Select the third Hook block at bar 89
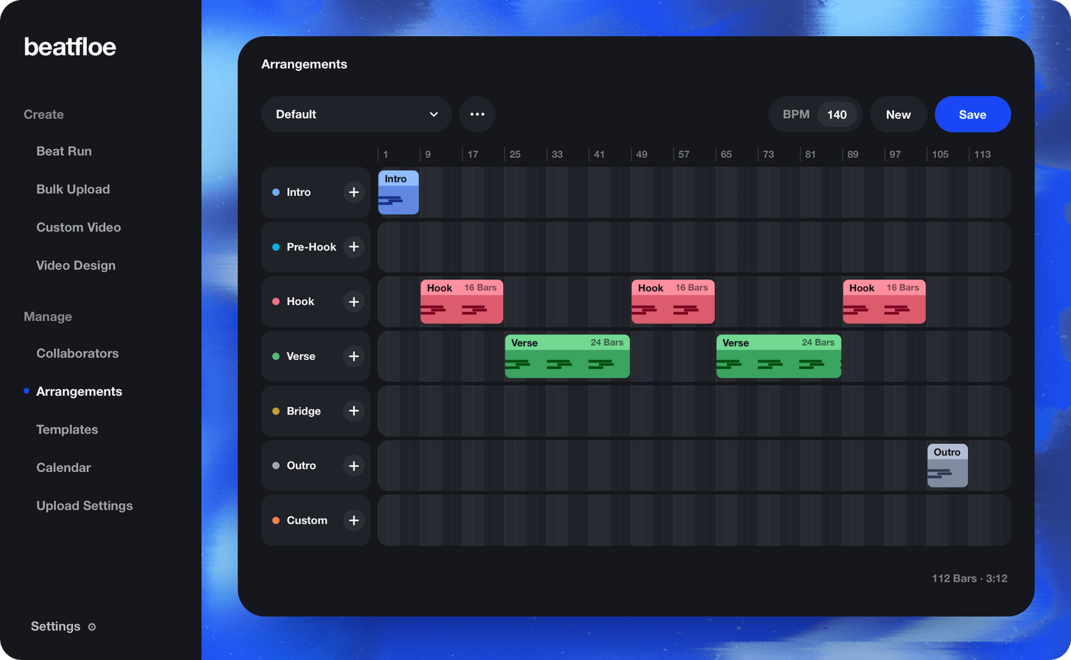The width and height of the screenshot is (1071, 660). tap(884, 302)
